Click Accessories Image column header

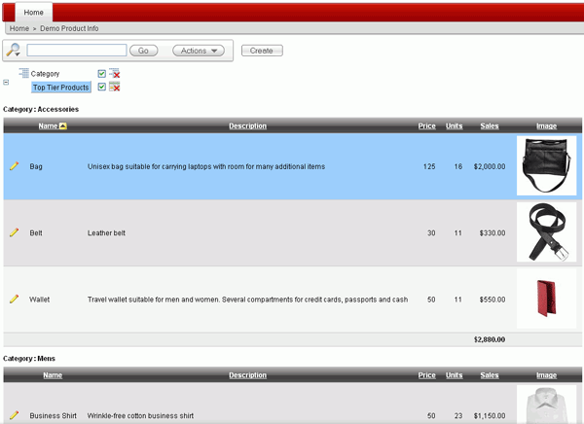pyautogui.click(x=546, y=126)
